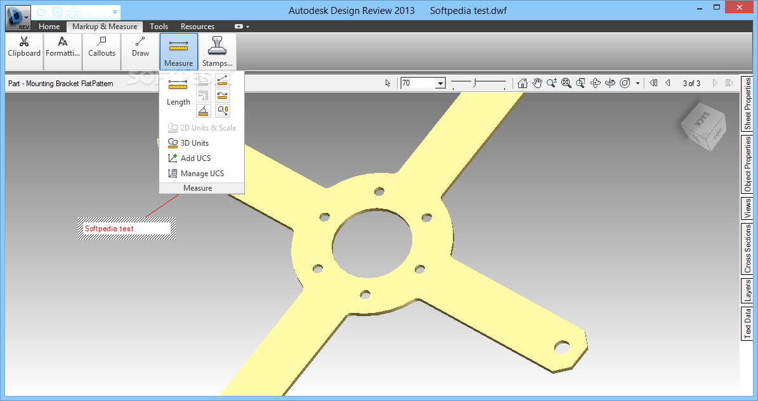Click the Open file icon in quick access
Image resolution: width=758 pixels, height=401 pixels.
pyautogui.click(x=42, y=12)
